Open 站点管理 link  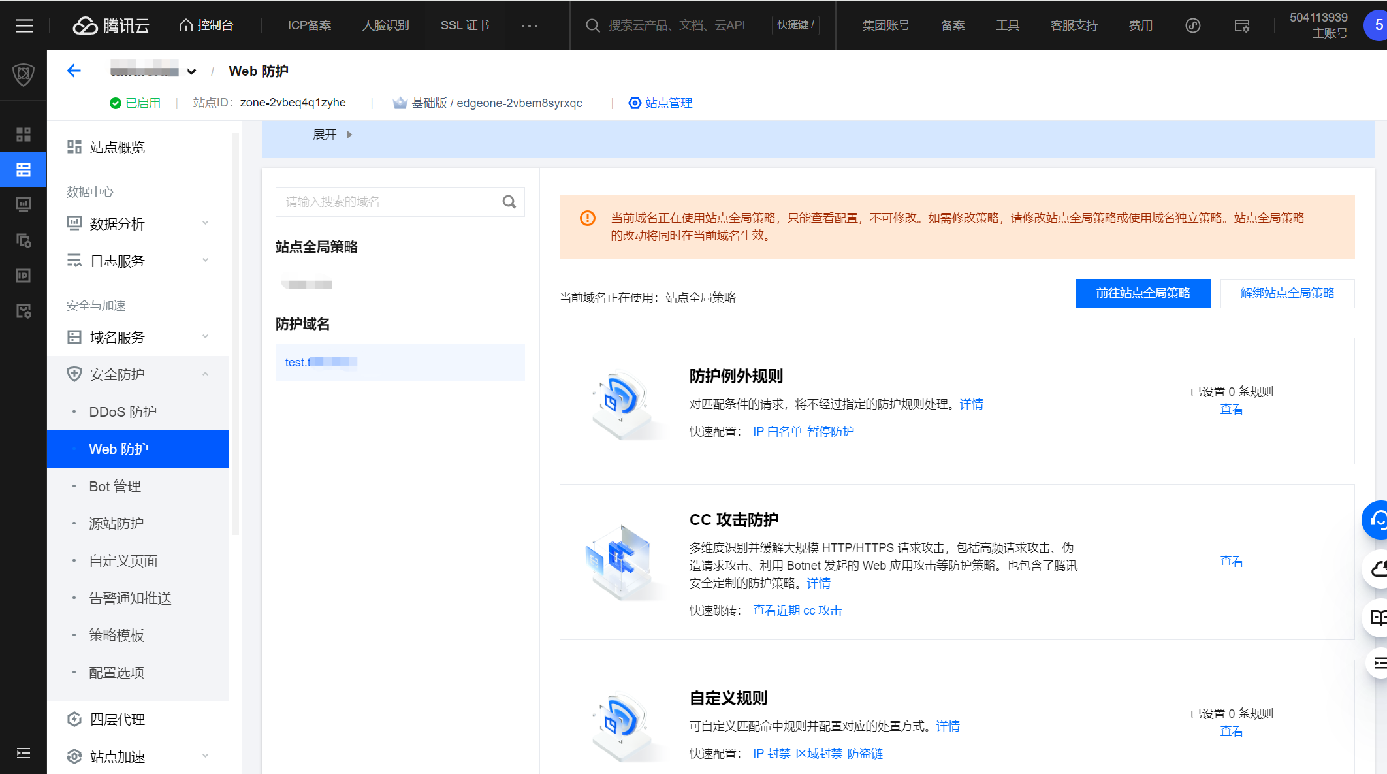pyautogui.click(x=660, y=103)
